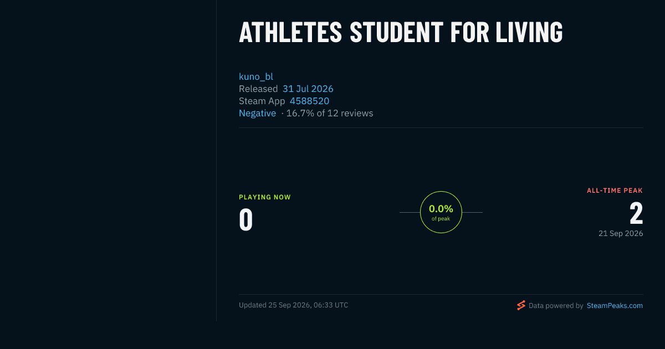Click the empty left thumbnail panel
Screen dimensions: 665x349
108,161
